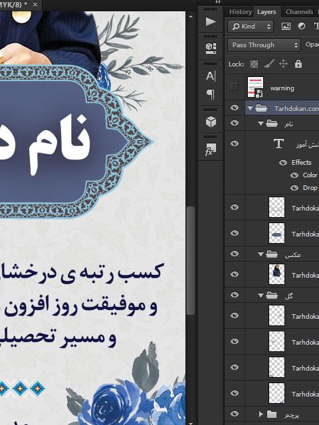Filter layers by pixel image icon

pos(286,27)
